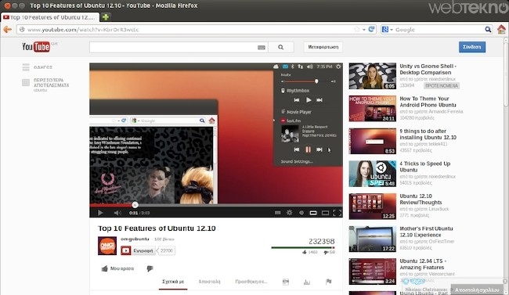The height and width of the screenshot is (295, 509).
Task: Switch to small player size
Action: 313,213
